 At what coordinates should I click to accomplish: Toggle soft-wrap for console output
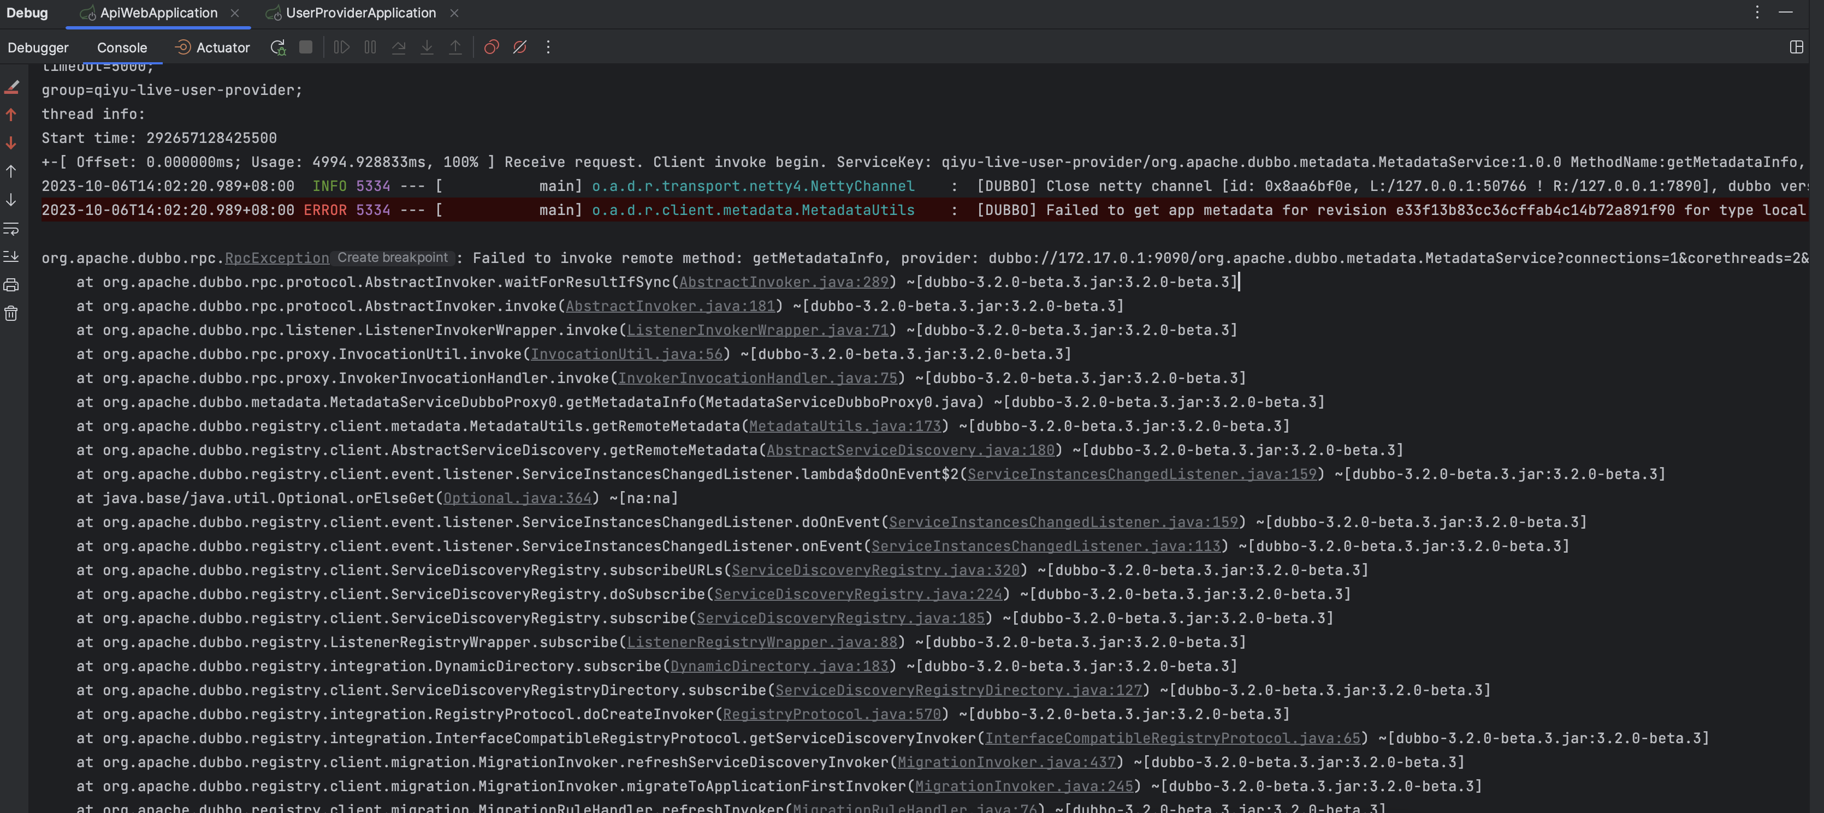click(x=11, y=229)
